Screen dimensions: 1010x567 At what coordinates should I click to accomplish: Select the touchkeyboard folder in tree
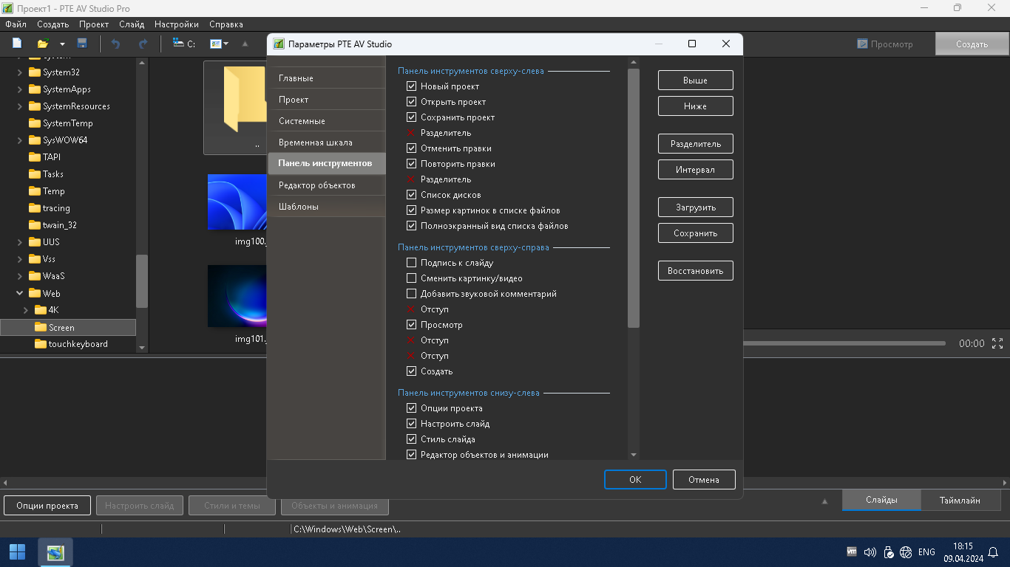coord(78,344)
